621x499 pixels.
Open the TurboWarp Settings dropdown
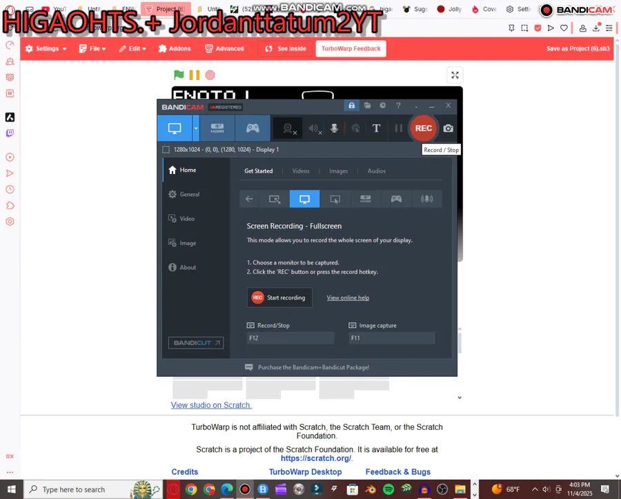pyautogui.click(x=46, y=49)
